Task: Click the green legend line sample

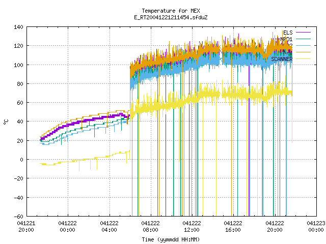Action: pyautogui.click(x=303, y=39)
